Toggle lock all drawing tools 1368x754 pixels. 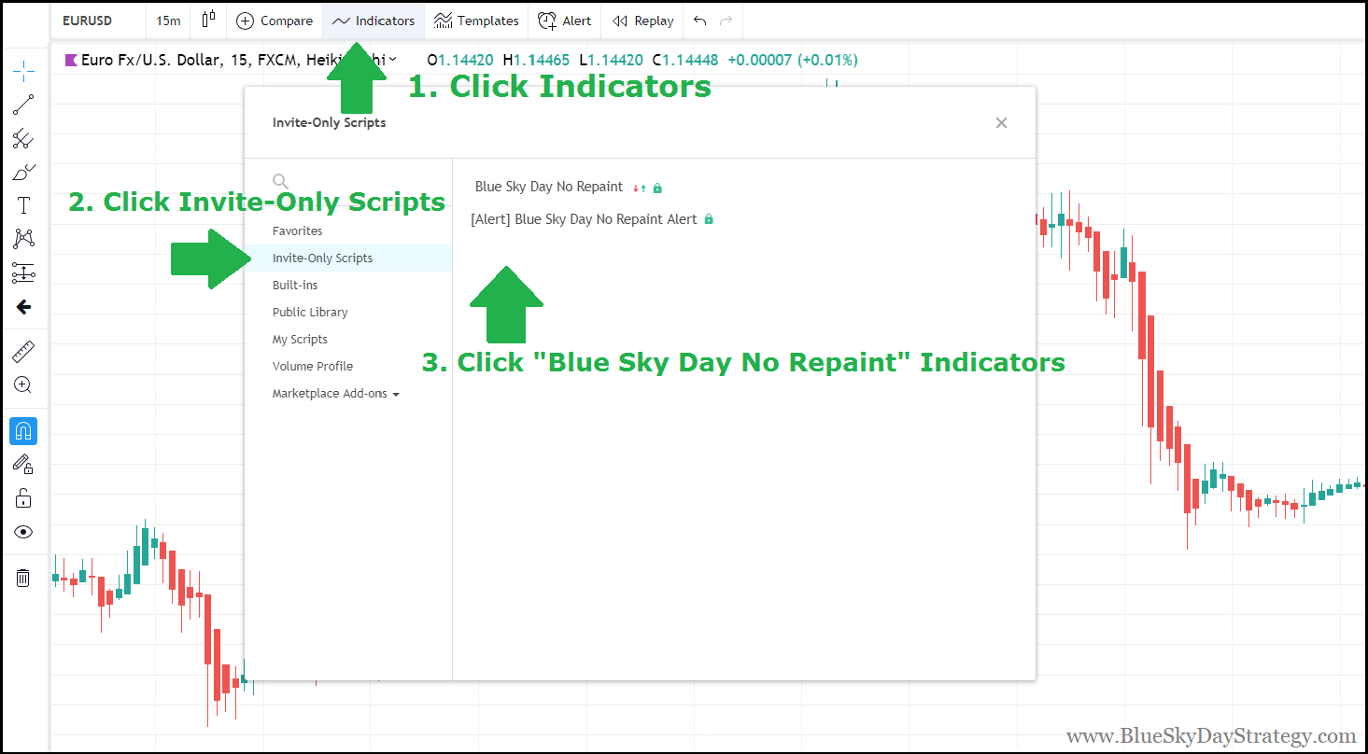tap(24, 497)
